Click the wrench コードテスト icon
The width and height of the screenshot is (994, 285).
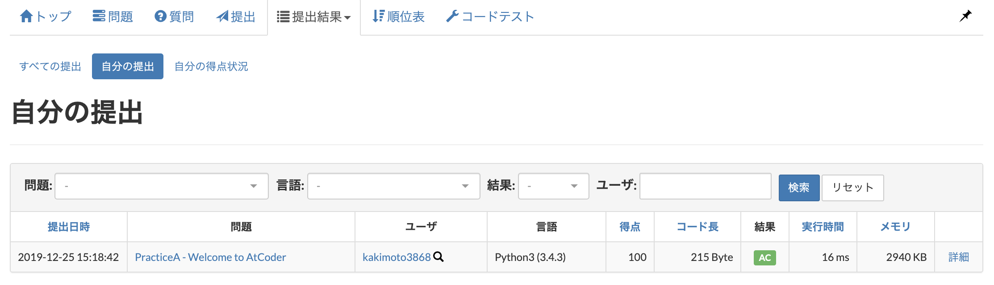(452, 16)
